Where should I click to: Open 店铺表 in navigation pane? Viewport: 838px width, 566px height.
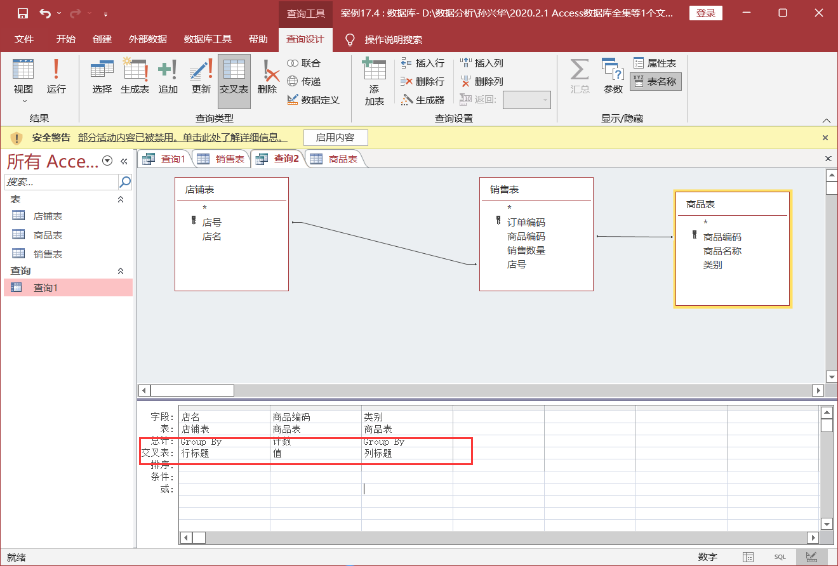[68, 216]
